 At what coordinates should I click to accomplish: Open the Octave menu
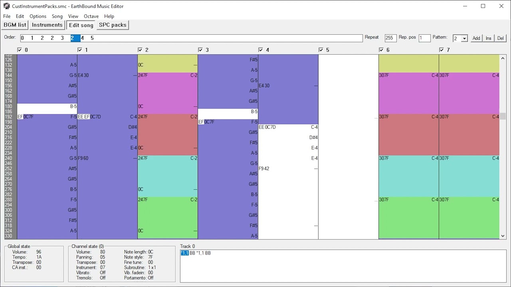coord(91,16)
